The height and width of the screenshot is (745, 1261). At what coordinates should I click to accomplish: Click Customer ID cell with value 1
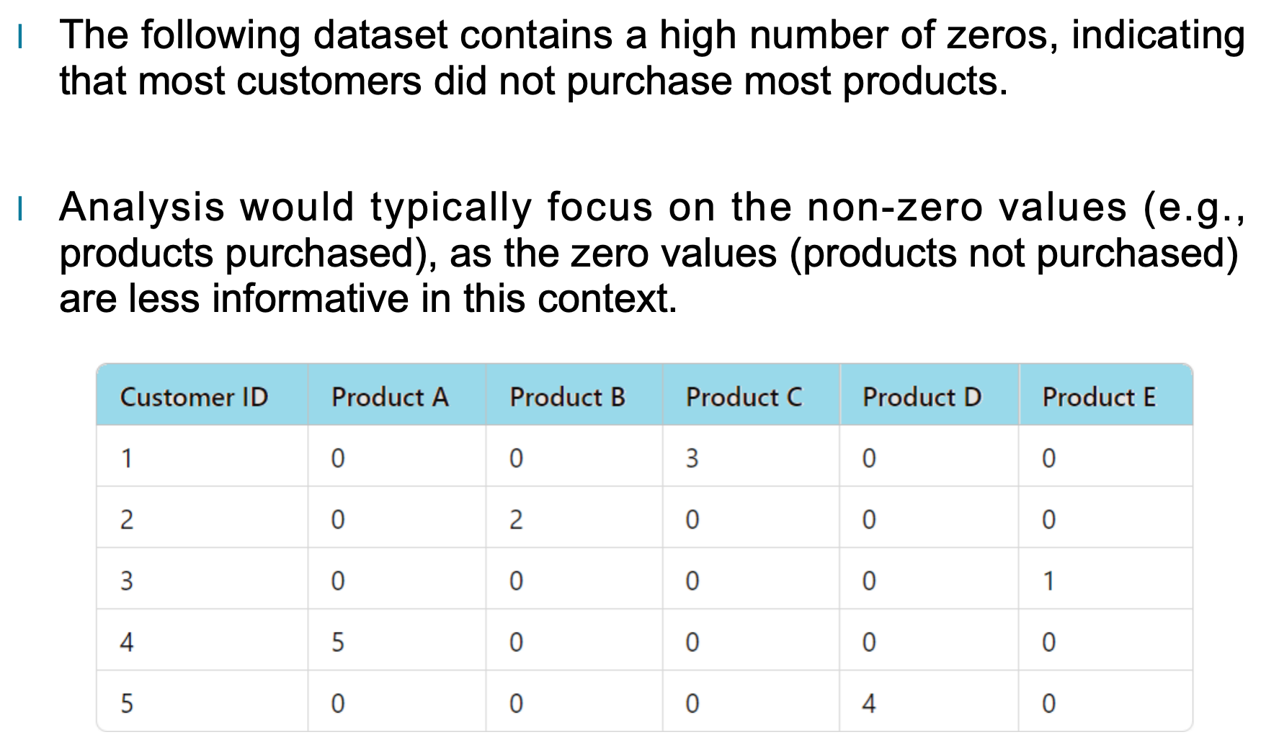[x=127, y=458]
